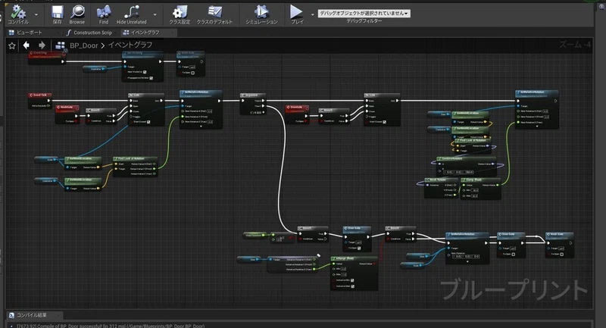Click the イベントグラフ breadcrumb
Screen dimensions: 606x328
pyautogui.click(x=130, y=45)
